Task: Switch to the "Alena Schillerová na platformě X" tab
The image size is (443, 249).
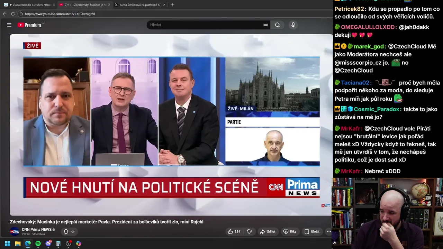Action: tap(140, 5)
